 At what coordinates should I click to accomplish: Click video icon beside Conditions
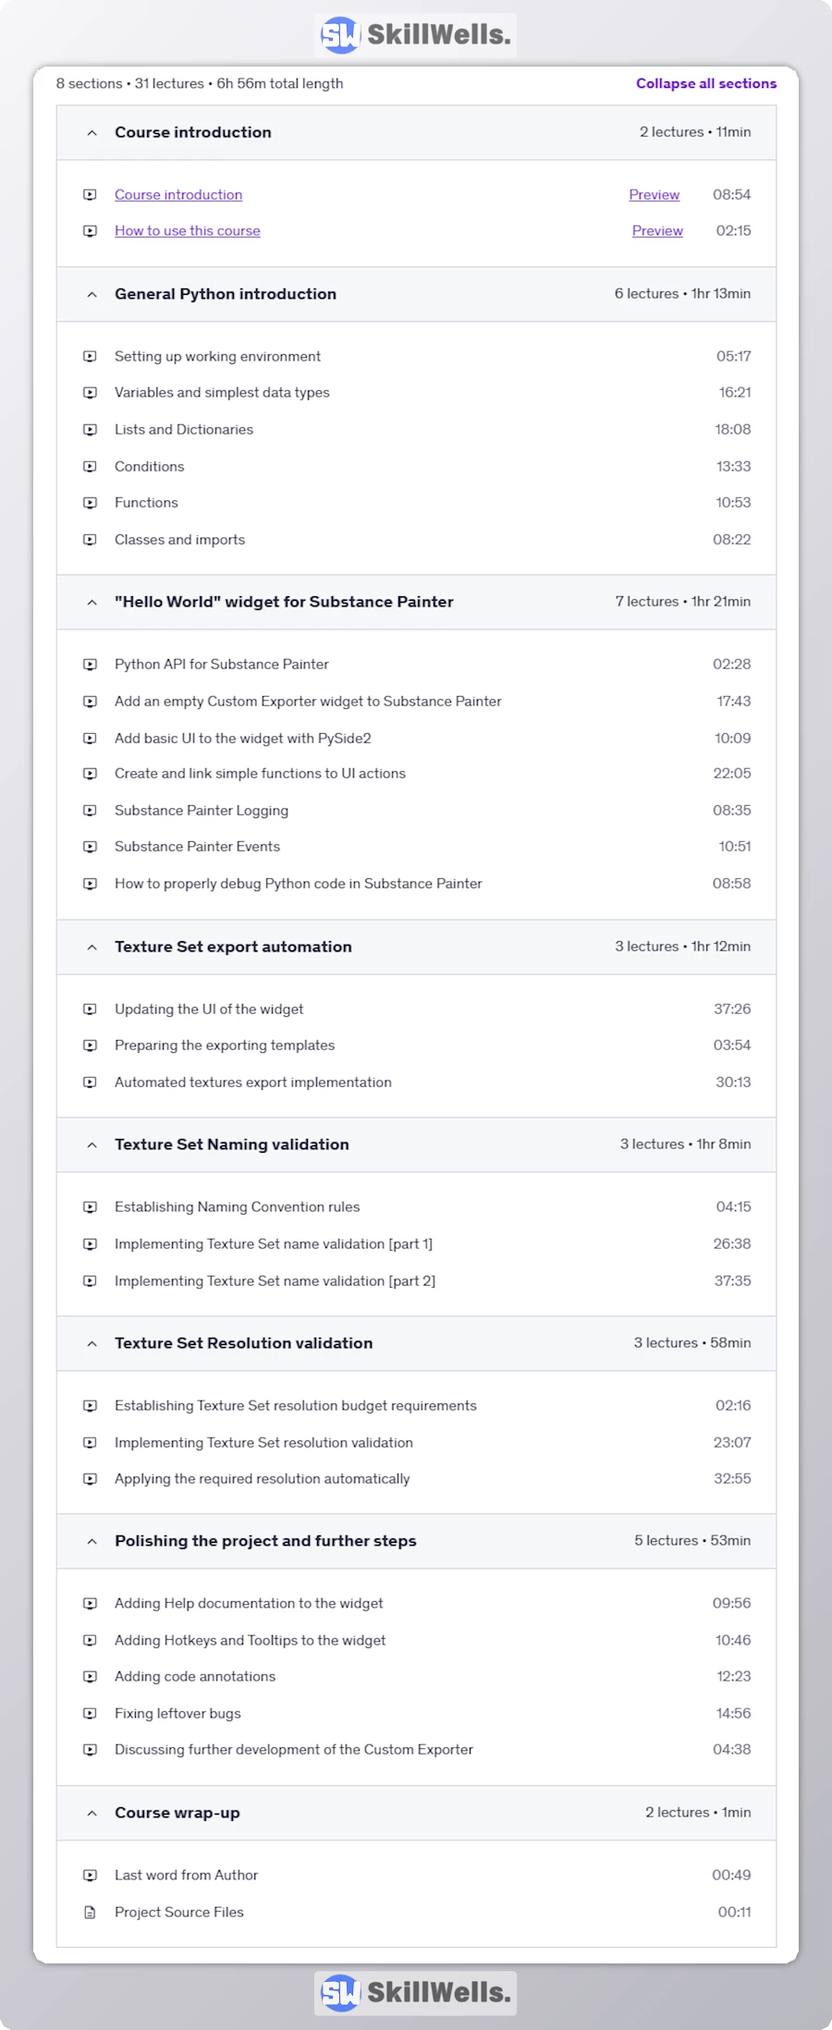90,467
